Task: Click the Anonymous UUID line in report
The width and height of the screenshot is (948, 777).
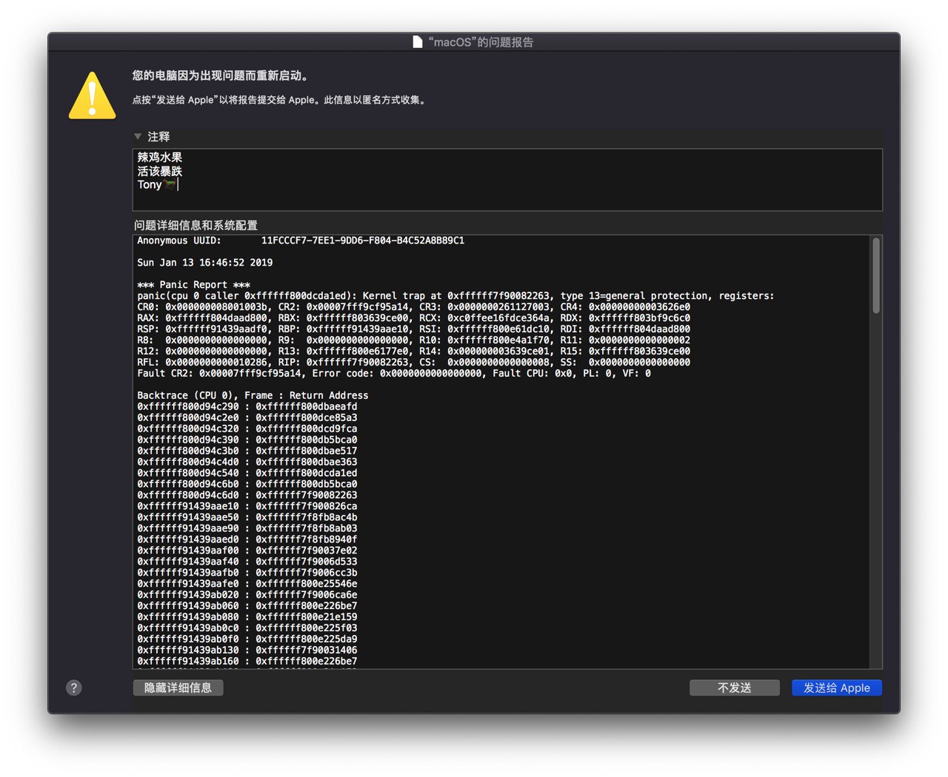Action: (x=301, y=240)
